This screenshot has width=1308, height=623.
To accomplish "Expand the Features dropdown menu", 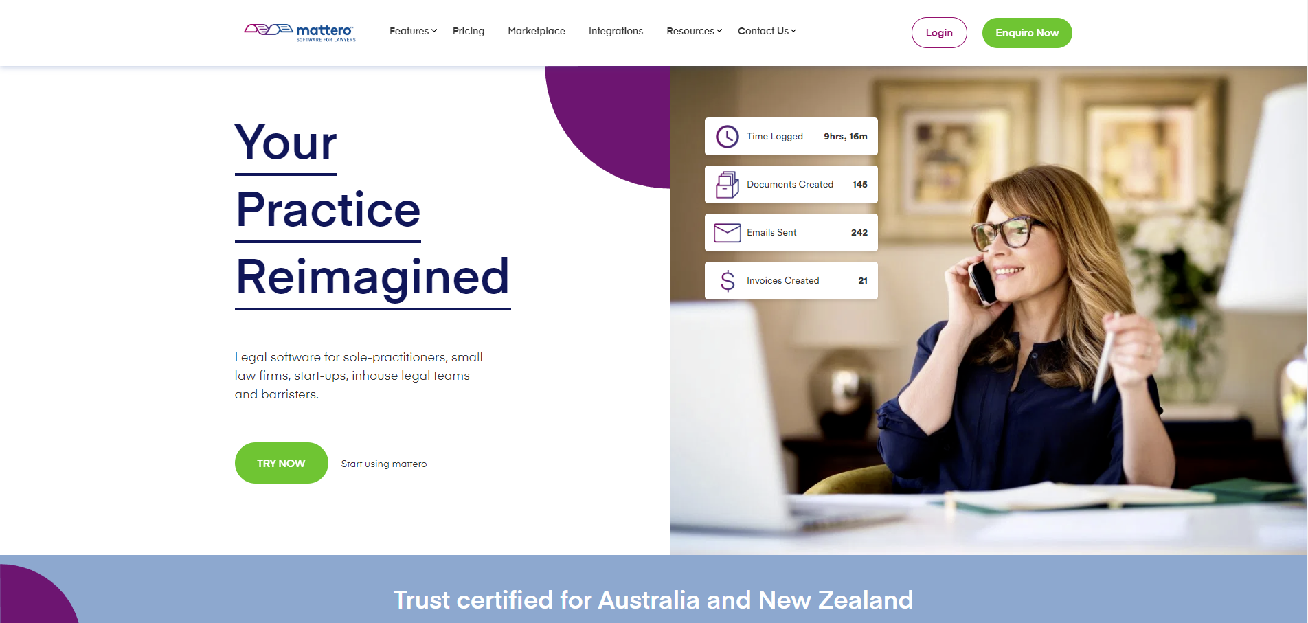I will (413, 31).
